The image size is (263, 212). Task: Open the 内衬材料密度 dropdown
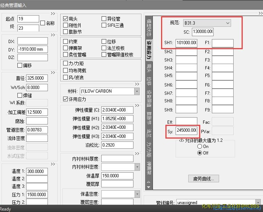pyautogui.click(x=137, y=167)
